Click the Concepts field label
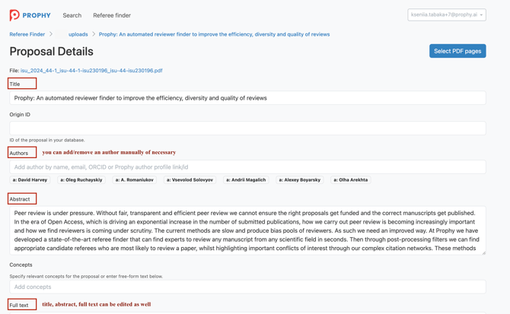The width and height of the screenshot is (510, 314). click(21, 265)
